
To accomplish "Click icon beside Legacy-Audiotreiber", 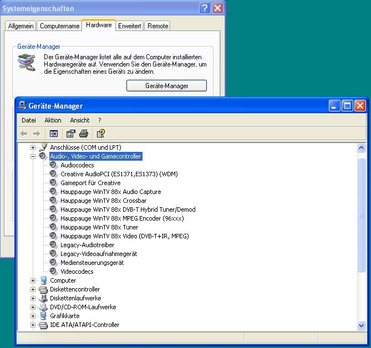I will point(53,245).
